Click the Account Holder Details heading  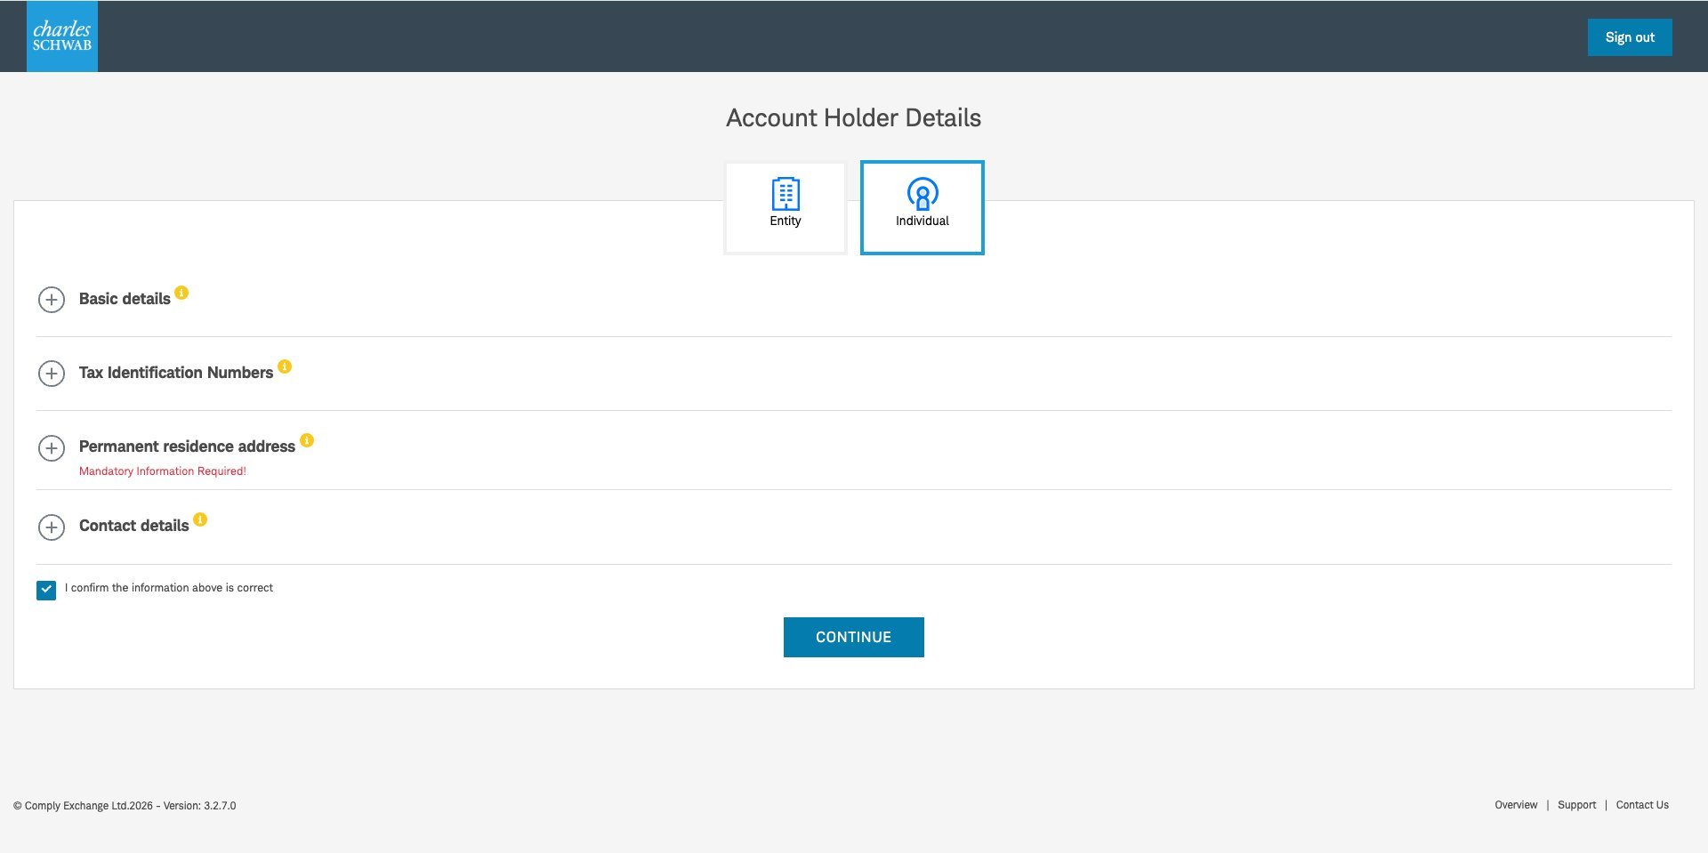854,117
